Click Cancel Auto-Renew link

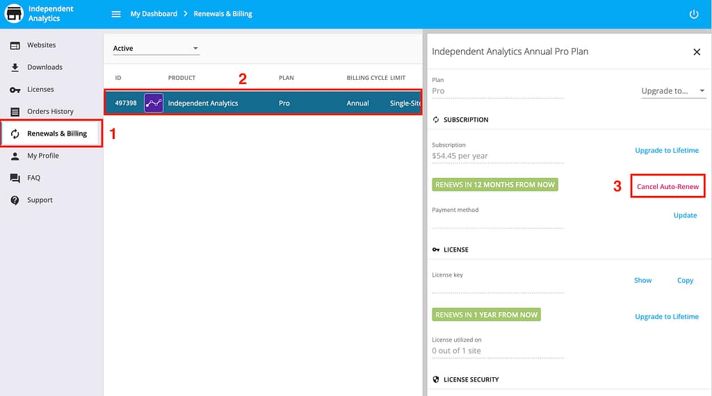tap(667, 187)
